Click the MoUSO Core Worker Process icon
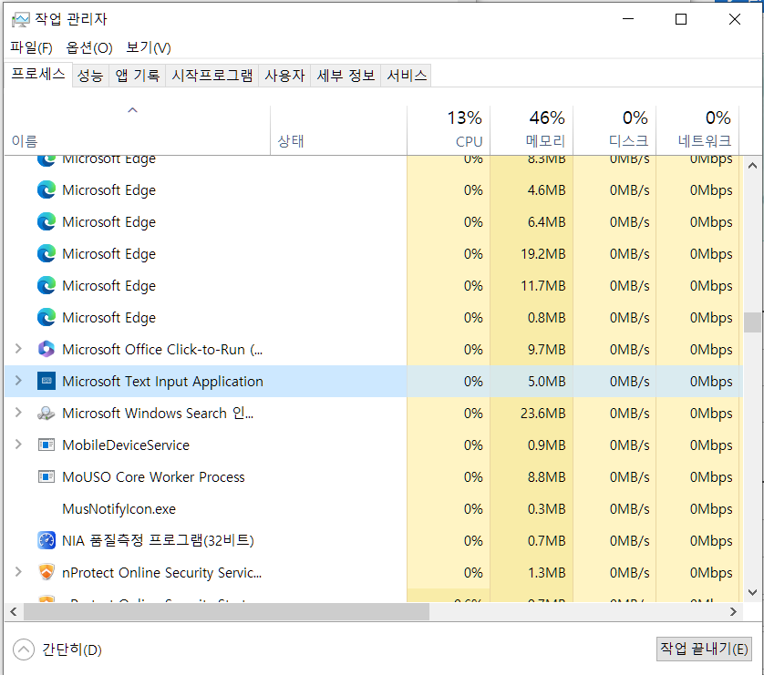The image size is (764, 675). [46, 477]
